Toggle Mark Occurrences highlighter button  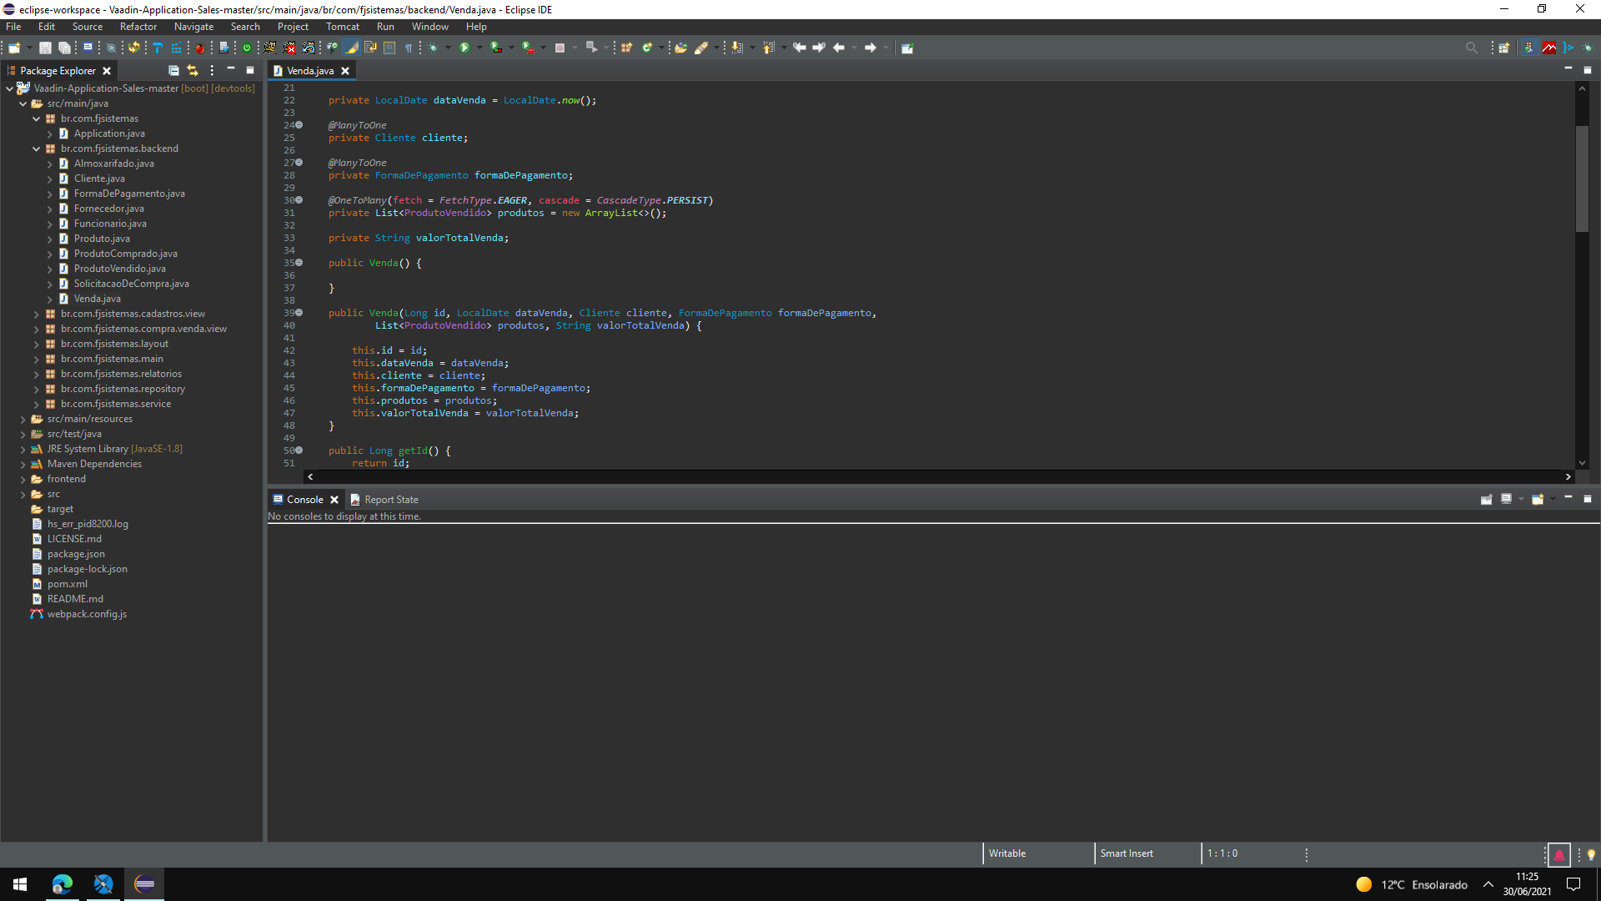pos(351,48)
